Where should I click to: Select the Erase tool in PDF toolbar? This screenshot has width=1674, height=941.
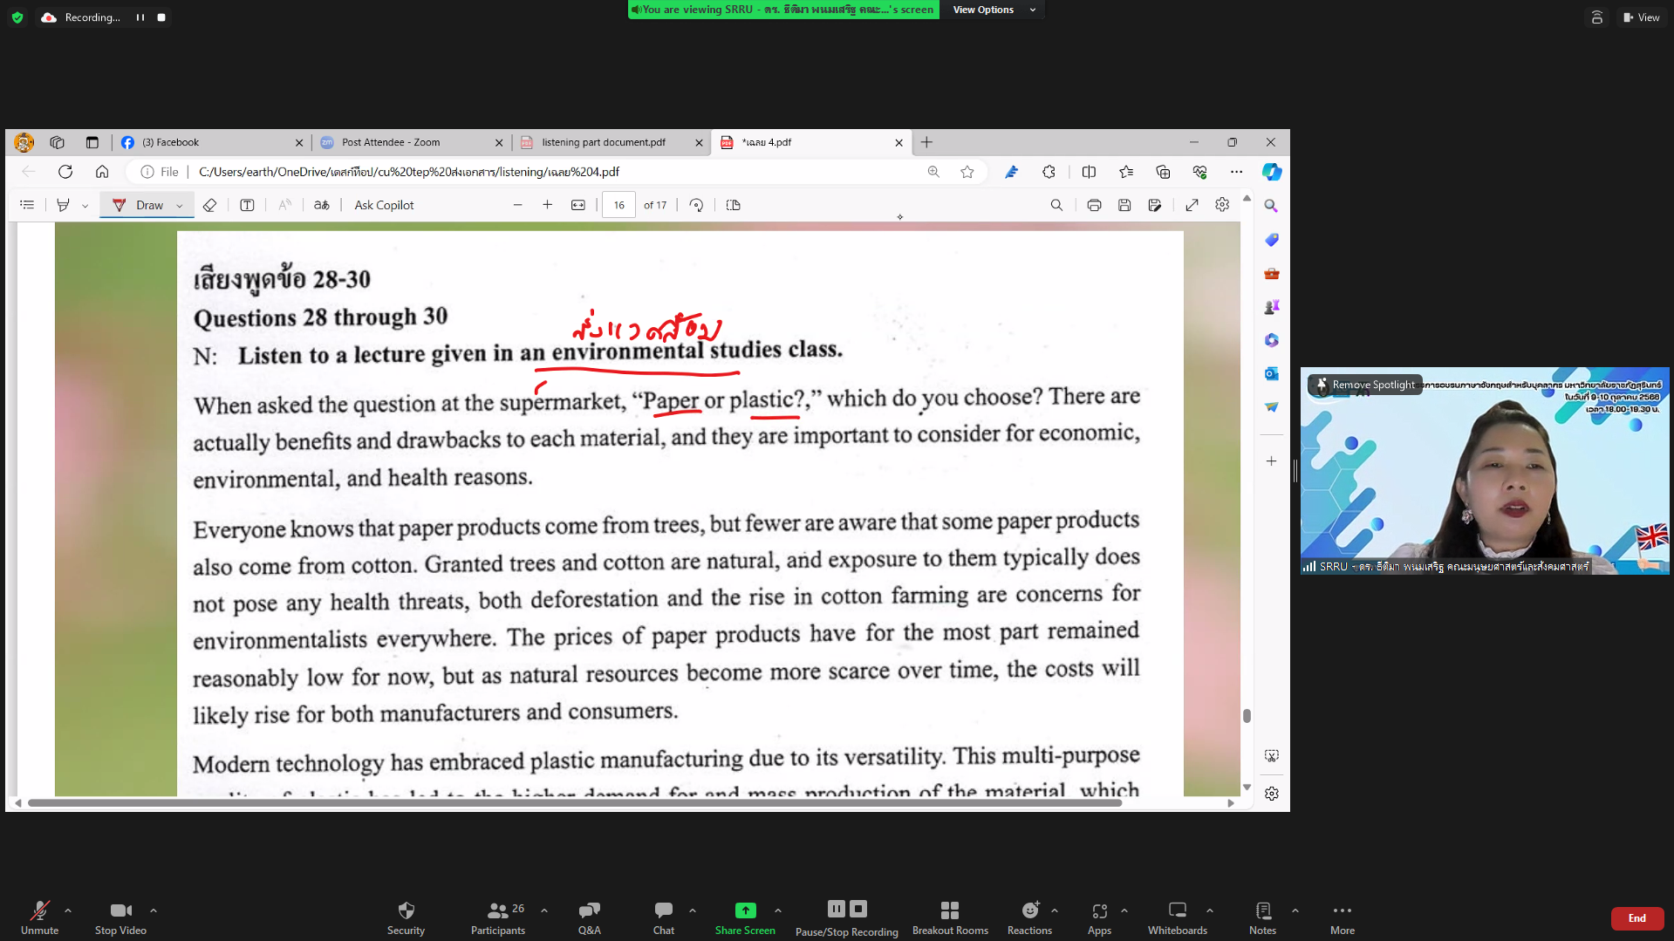coord(209,205)
